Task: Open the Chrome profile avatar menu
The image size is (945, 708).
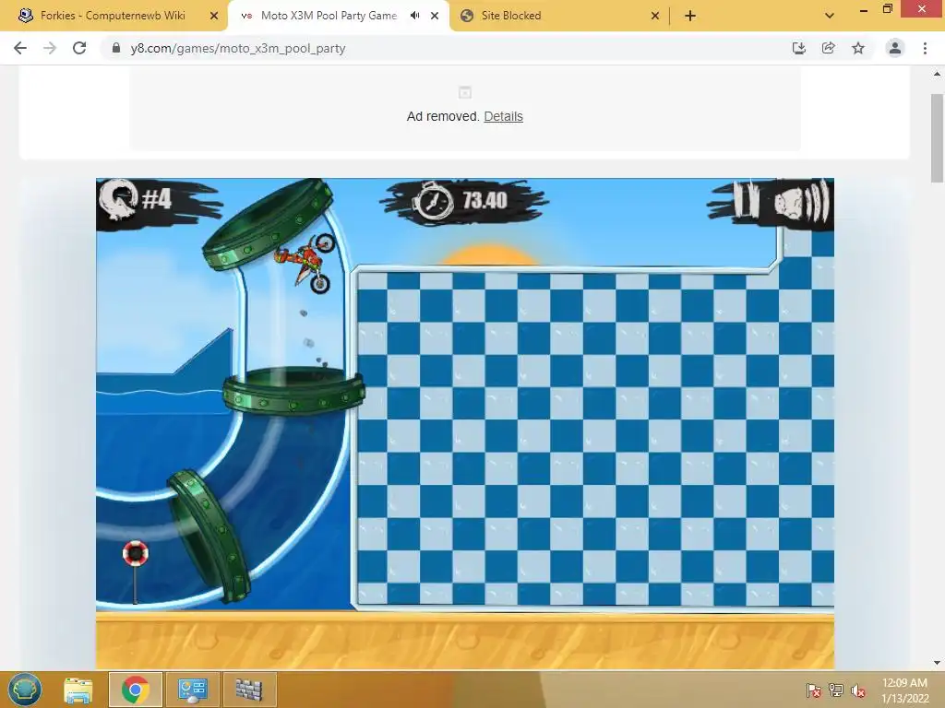Action: pos(895,48)
